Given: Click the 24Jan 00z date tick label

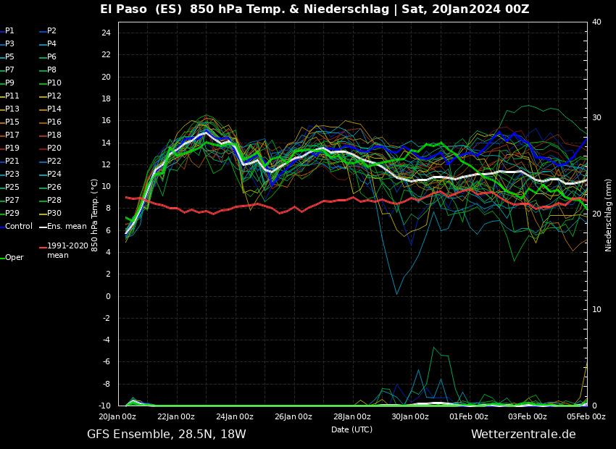Looking at the screenshot, I should coord(235,417).
